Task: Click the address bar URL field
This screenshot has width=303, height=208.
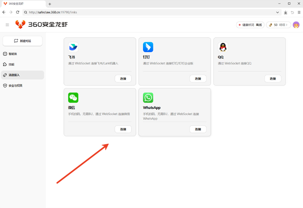Action: tap(151, 12)
